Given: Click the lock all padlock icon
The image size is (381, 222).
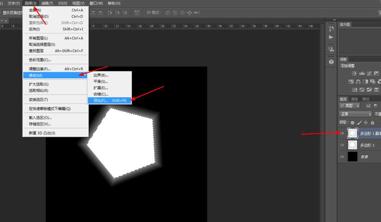Looking at the screenshot, I should tap(372, 122).
